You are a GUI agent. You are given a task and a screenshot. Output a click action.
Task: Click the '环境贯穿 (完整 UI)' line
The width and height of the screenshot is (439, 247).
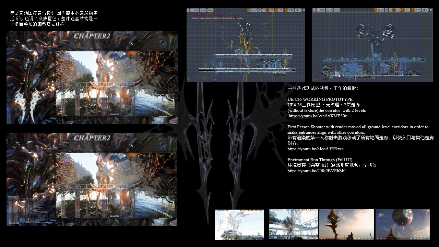click(x=332, y=165)
